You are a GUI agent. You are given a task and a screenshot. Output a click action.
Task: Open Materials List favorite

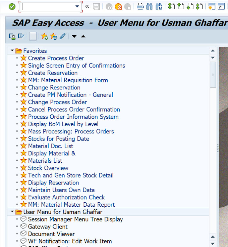(x=45, y=161)
